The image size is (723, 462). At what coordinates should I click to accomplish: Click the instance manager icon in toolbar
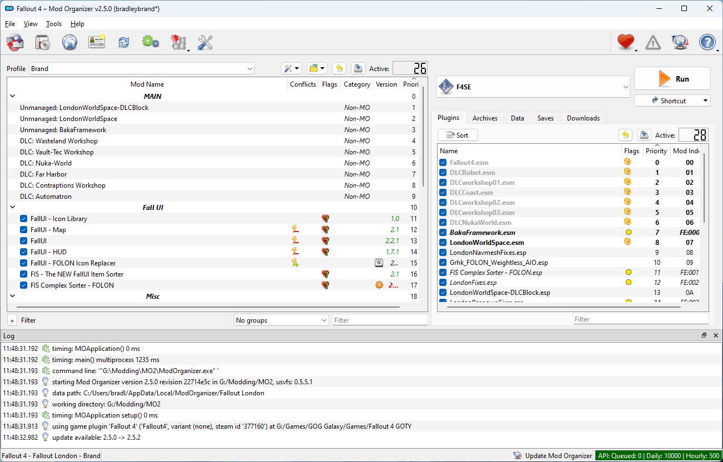point(16,42)
